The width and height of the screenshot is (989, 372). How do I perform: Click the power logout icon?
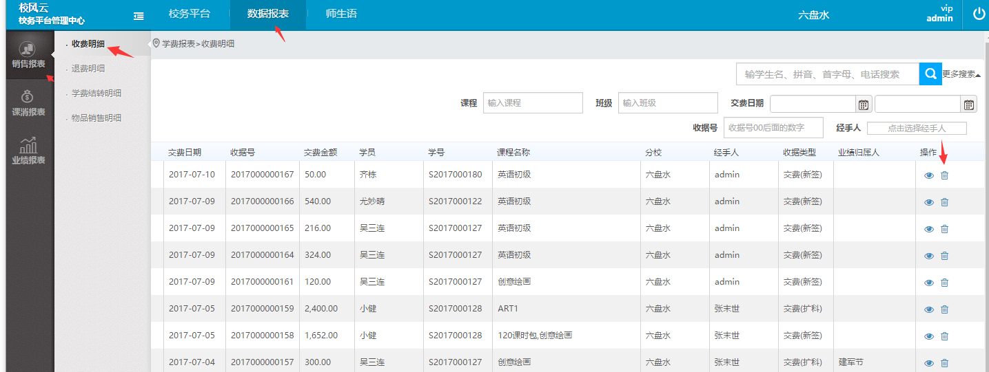tap(980, 14)
